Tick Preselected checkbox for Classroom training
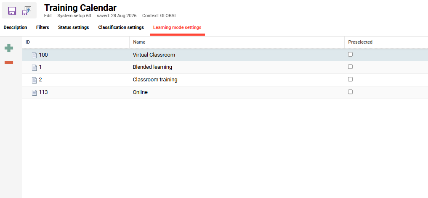Image resolution: width=428 pixels, height=198 pixels. point(350,79)
